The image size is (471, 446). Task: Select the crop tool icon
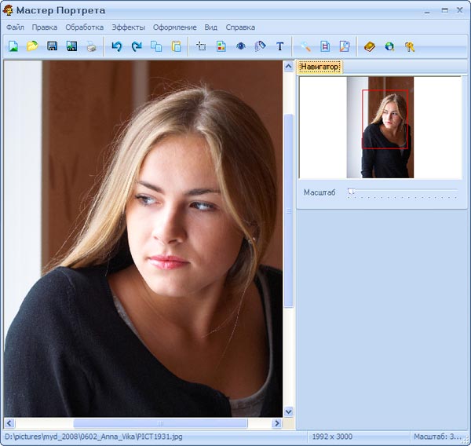click(201, 46)
